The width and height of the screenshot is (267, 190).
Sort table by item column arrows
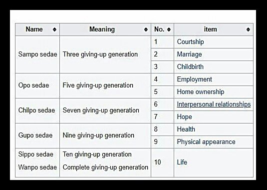click(x=248, y=29)
